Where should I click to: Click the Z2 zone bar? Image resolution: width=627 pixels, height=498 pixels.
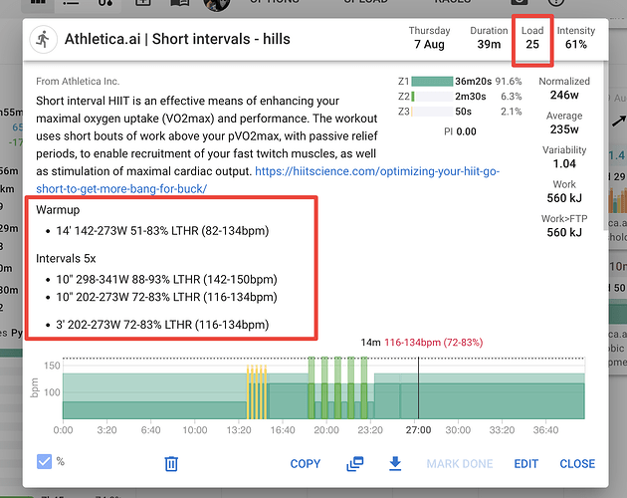coord(432,97)
